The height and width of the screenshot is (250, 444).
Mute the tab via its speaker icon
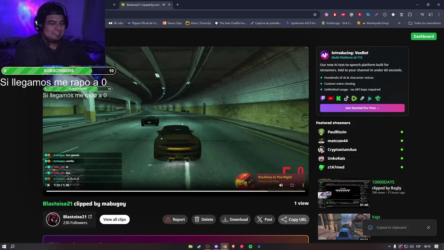(164, 5)
